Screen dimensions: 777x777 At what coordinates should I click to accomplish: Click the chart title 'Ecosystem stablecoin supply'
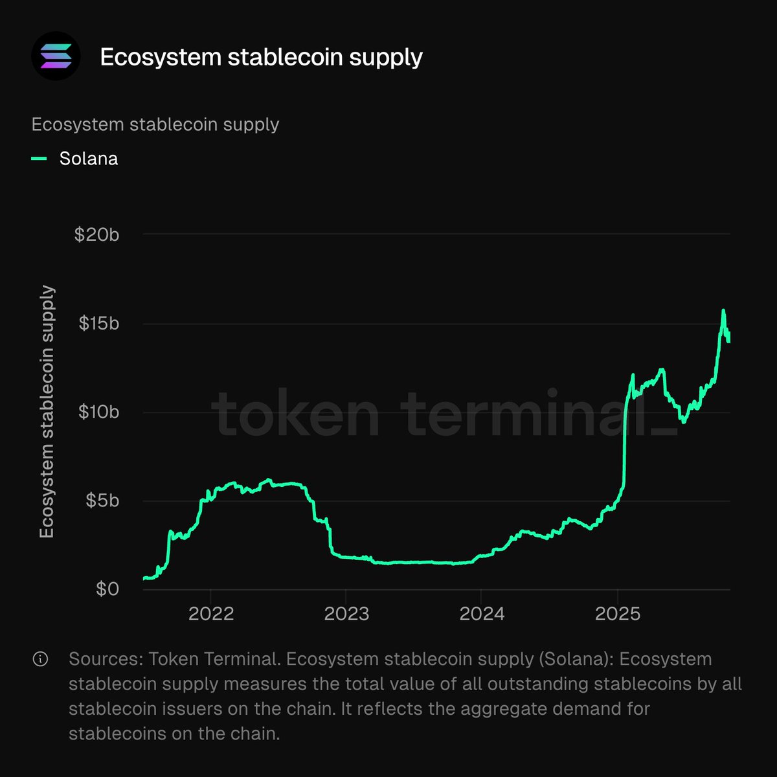(x=261, y=57)
